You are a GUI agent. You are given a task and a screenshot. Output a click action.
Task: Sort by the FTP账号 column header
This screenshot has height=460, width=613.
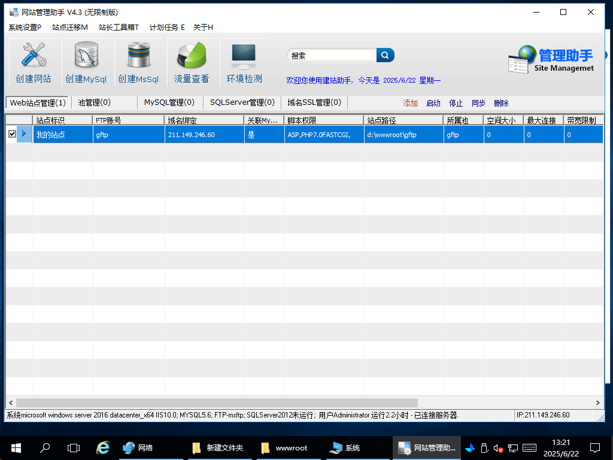[x=129, y=120]
